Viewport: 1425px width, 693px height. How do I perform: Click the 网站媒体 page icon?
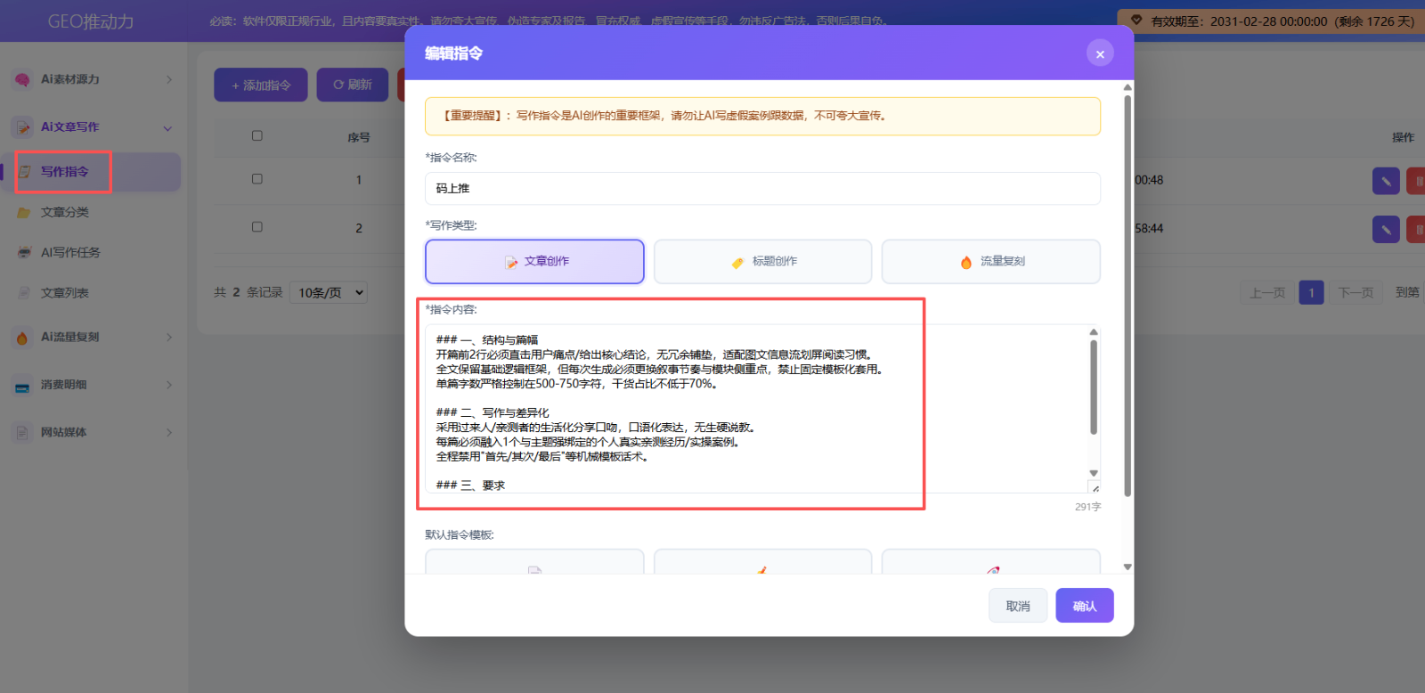pos(22,433)
